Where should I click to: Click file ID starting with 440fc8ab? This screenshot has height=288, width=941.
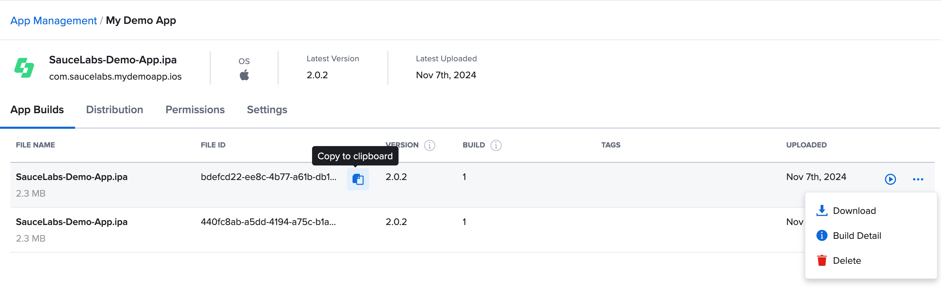(x=268, y=222)
